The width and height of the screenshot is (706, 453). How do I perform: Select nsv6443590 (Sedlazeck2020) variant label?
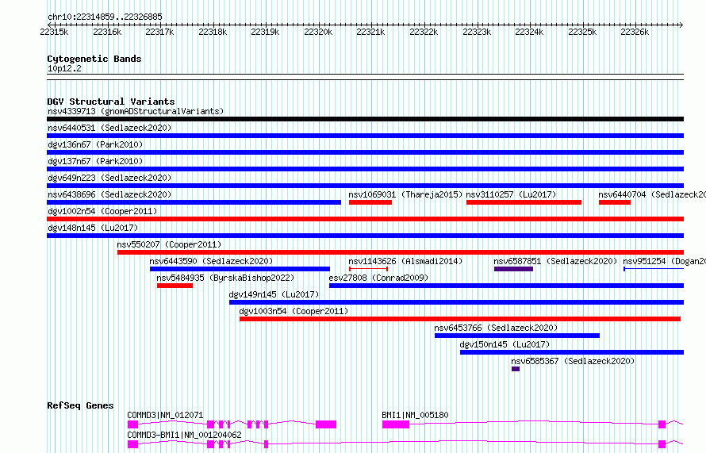(211, 261)
